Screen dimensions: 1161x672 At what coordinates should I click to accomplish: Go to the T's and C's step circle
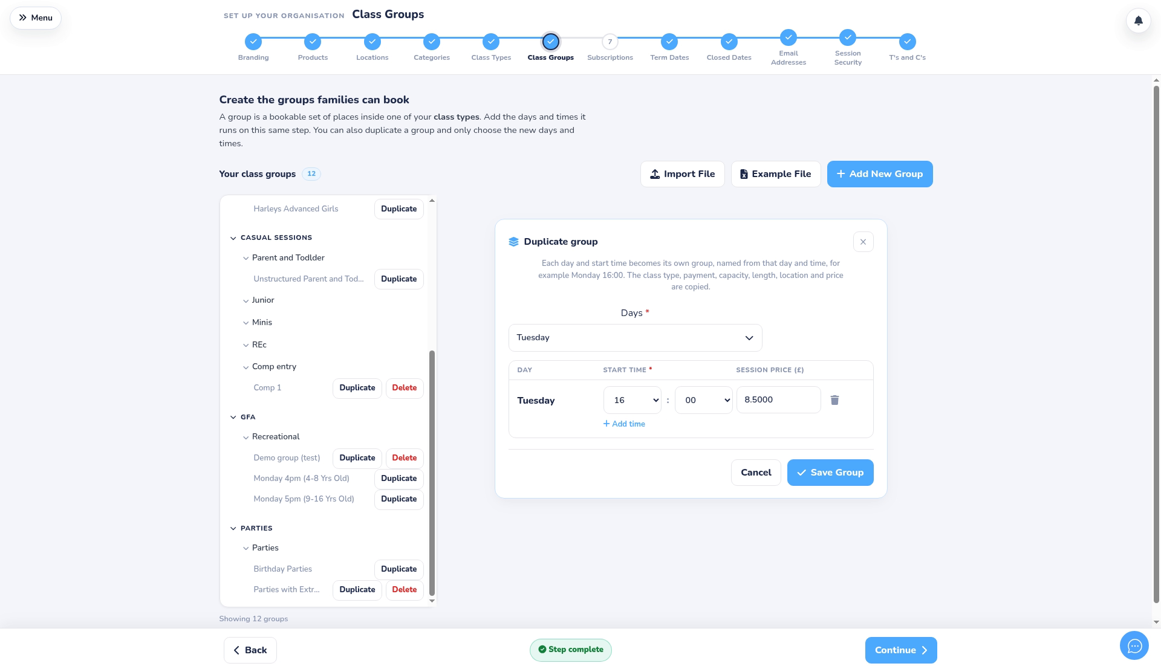pos(907,42)
